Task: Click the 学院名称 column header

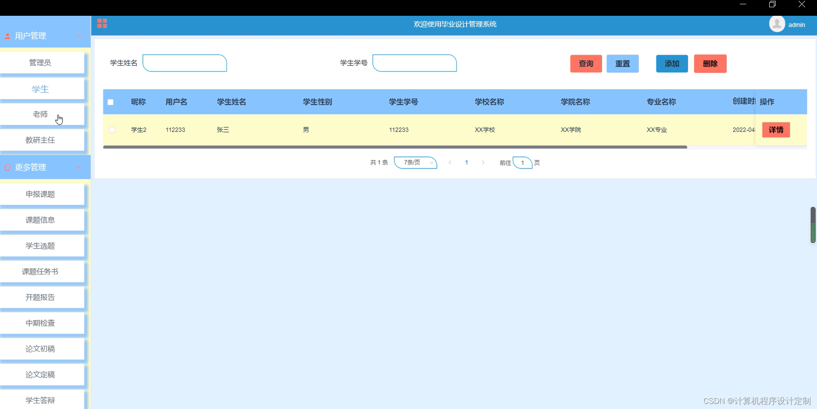Action: 575,102
